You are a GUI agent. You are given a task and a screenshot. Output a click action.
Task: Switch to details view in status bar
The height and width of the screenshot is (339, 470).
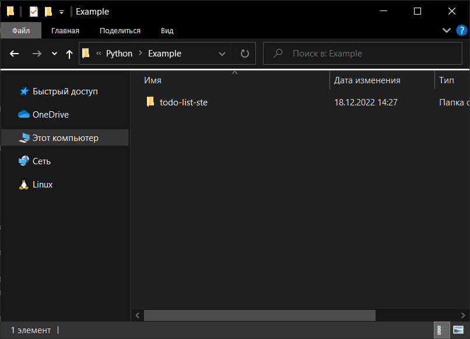(443, 330)
